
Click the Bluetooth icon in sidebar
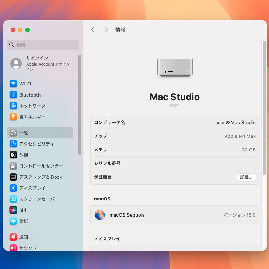pyautogui.click(x=13, y=95)
